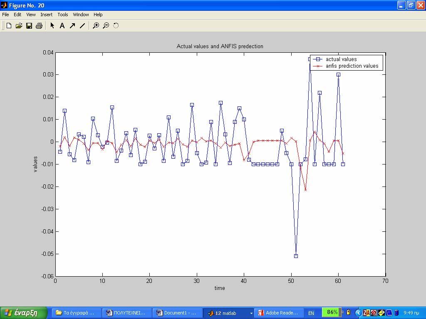Click the blue battery tray icon beside the clock
This screenshot has width=426, height=319.
point(396,313)
